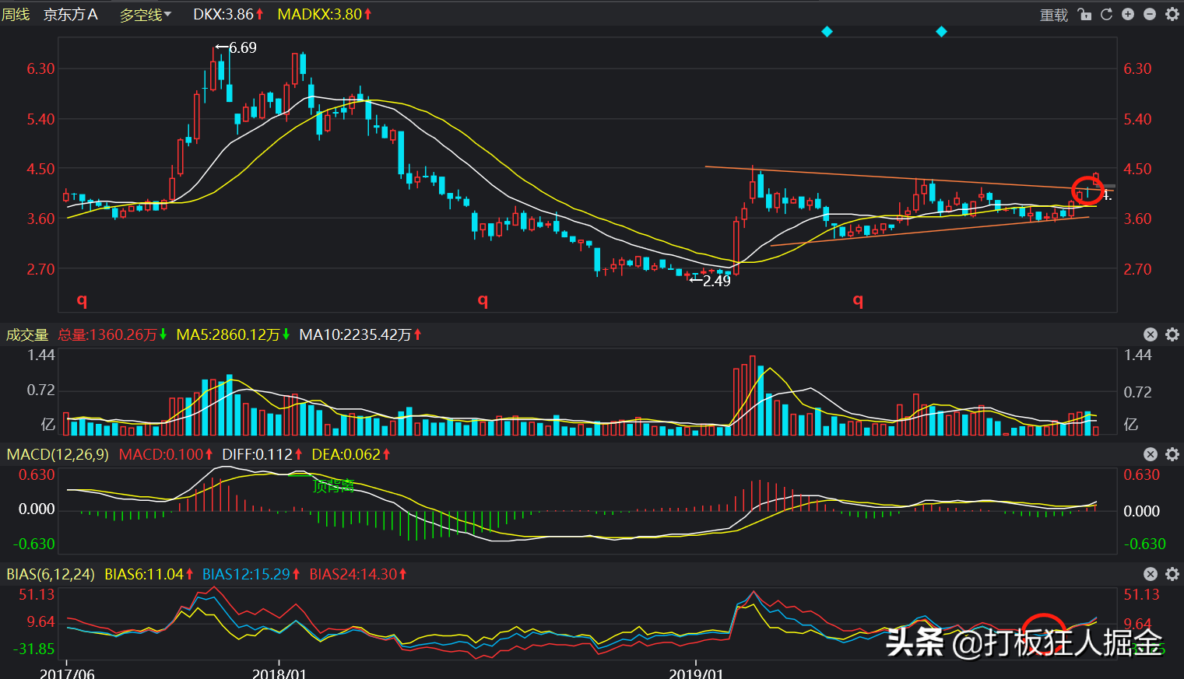
Task: Click right axis price 4.50
Action: pos(1137,169)
